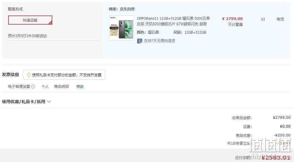The width and height of the screenshot is (294, 162).
Task: Click the lightbulb tip icon
Action: (x=29, y=75)
